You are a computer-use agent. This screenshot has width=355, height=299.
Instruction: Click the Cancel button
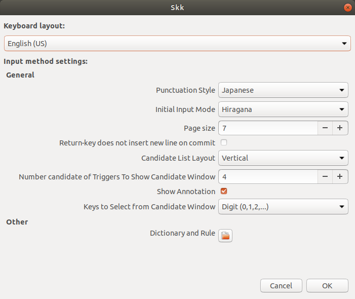(281, 286)
